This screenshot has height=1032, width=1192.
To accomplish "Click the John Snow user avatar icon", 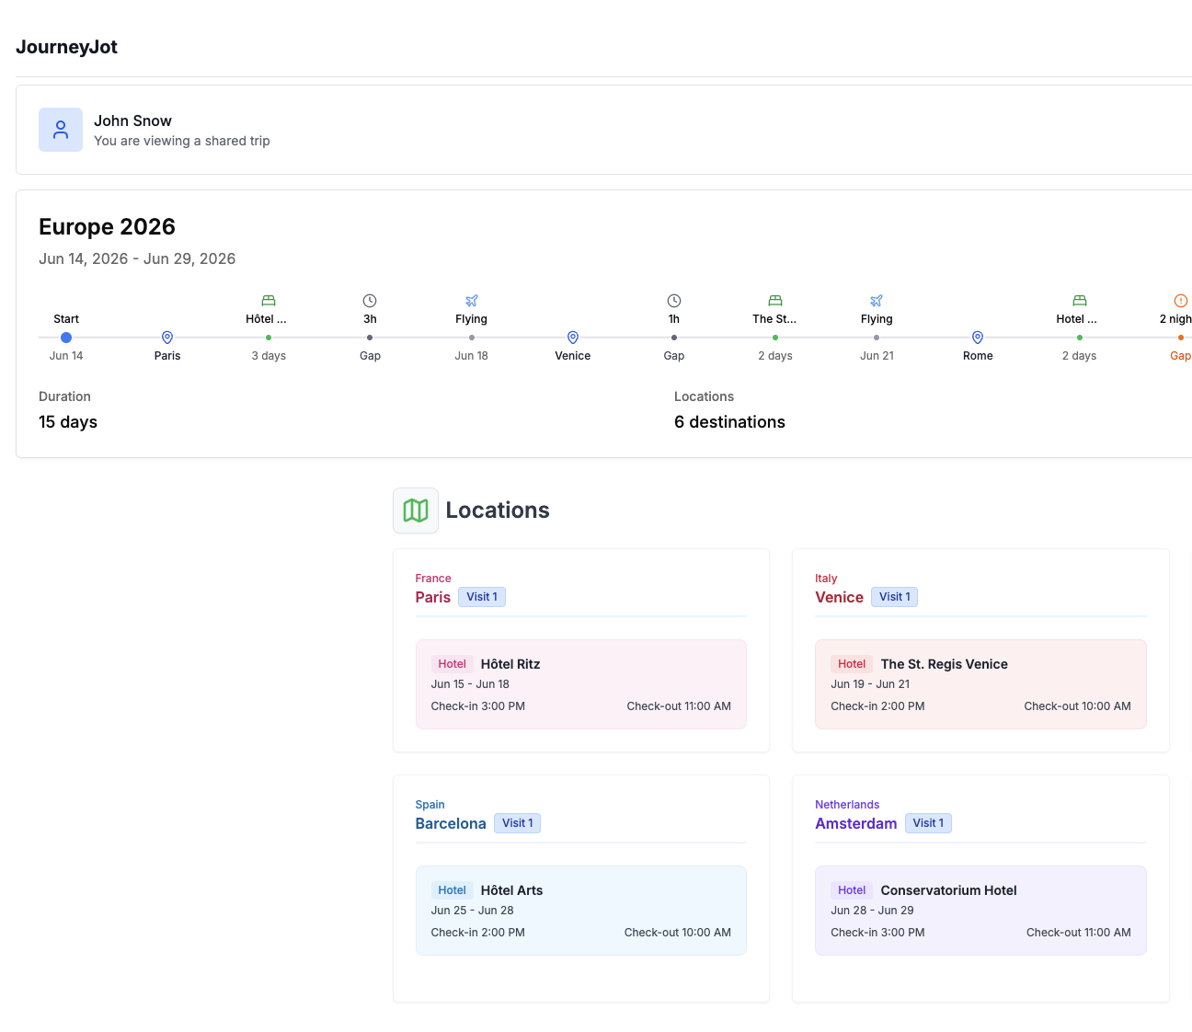I will pos(61,130).
